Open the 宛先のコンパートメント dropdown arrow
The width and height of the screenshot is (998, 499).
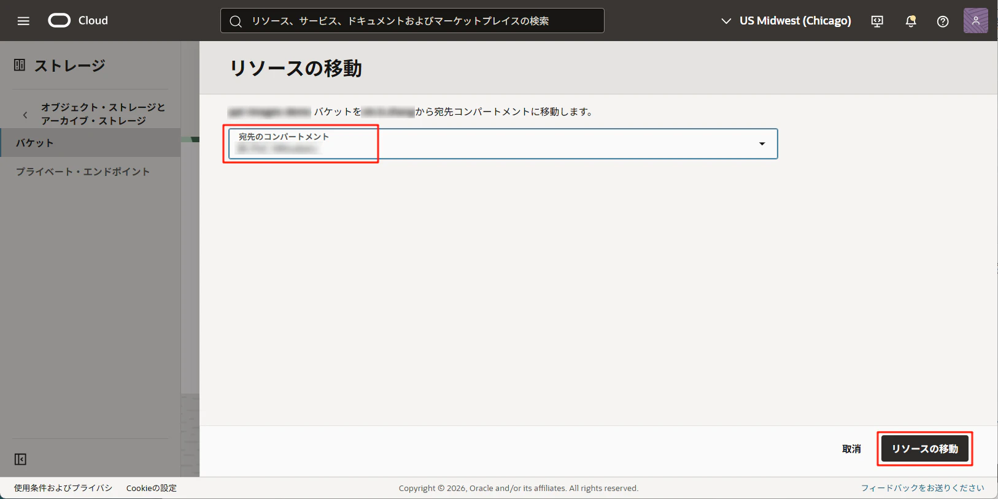pyautogui.click(x=762, y=143)
